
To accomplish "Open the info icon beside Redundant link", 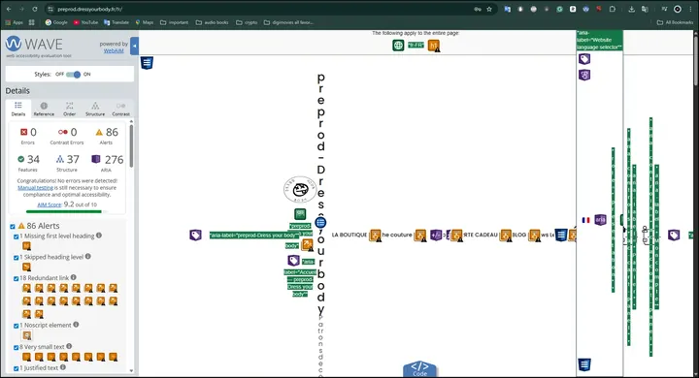I will click(x=74, y=277).
